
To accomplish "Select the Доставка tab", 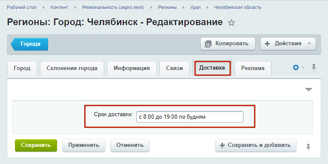I will (212, 68).
